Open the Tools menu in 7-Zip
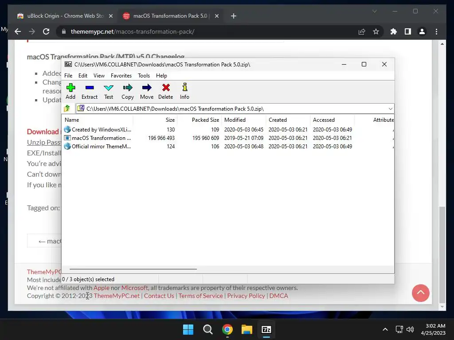Viewport: 454px width, 340px height. 144,75
